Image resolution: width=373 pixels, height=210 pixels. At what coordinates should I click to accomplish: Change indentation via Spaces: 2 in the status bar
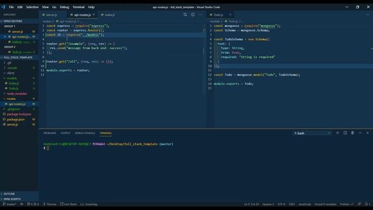pos(268,204)
